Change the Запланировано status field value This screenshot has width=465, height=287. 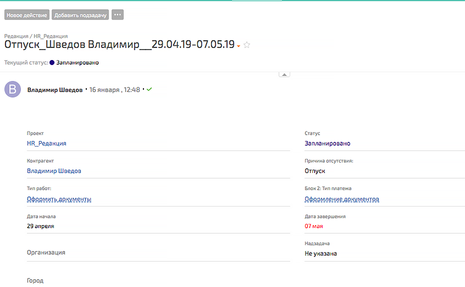[x=327, y=143]
